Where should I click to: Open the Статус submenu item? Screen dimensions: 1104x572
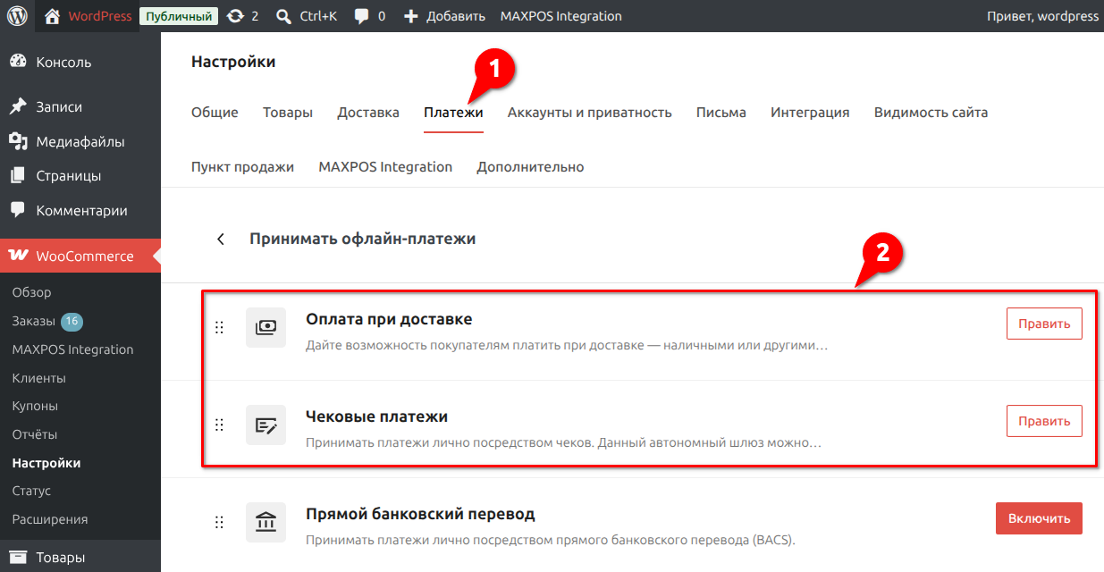tap(31, 491)
